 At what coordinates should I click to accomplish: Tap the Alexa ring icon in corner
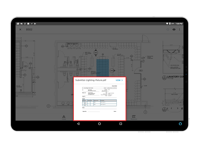point(180,124)
